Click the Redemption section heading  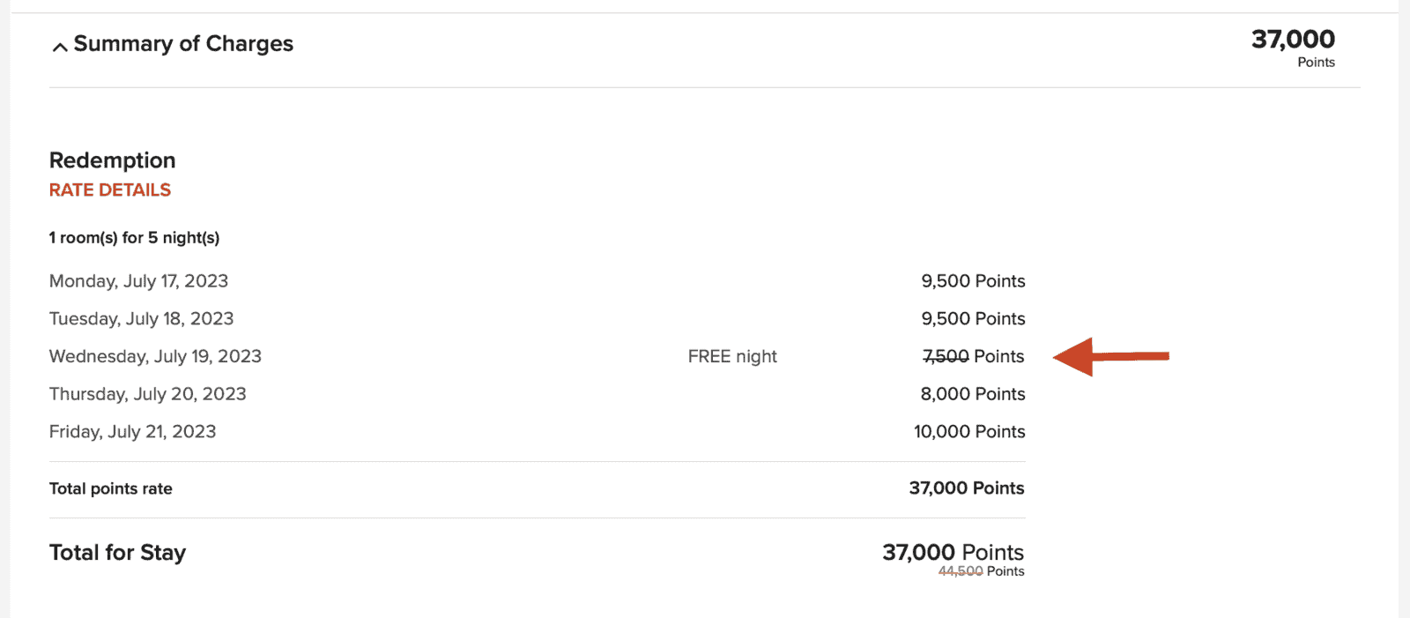pyautogui.click(x=113, y=160)
